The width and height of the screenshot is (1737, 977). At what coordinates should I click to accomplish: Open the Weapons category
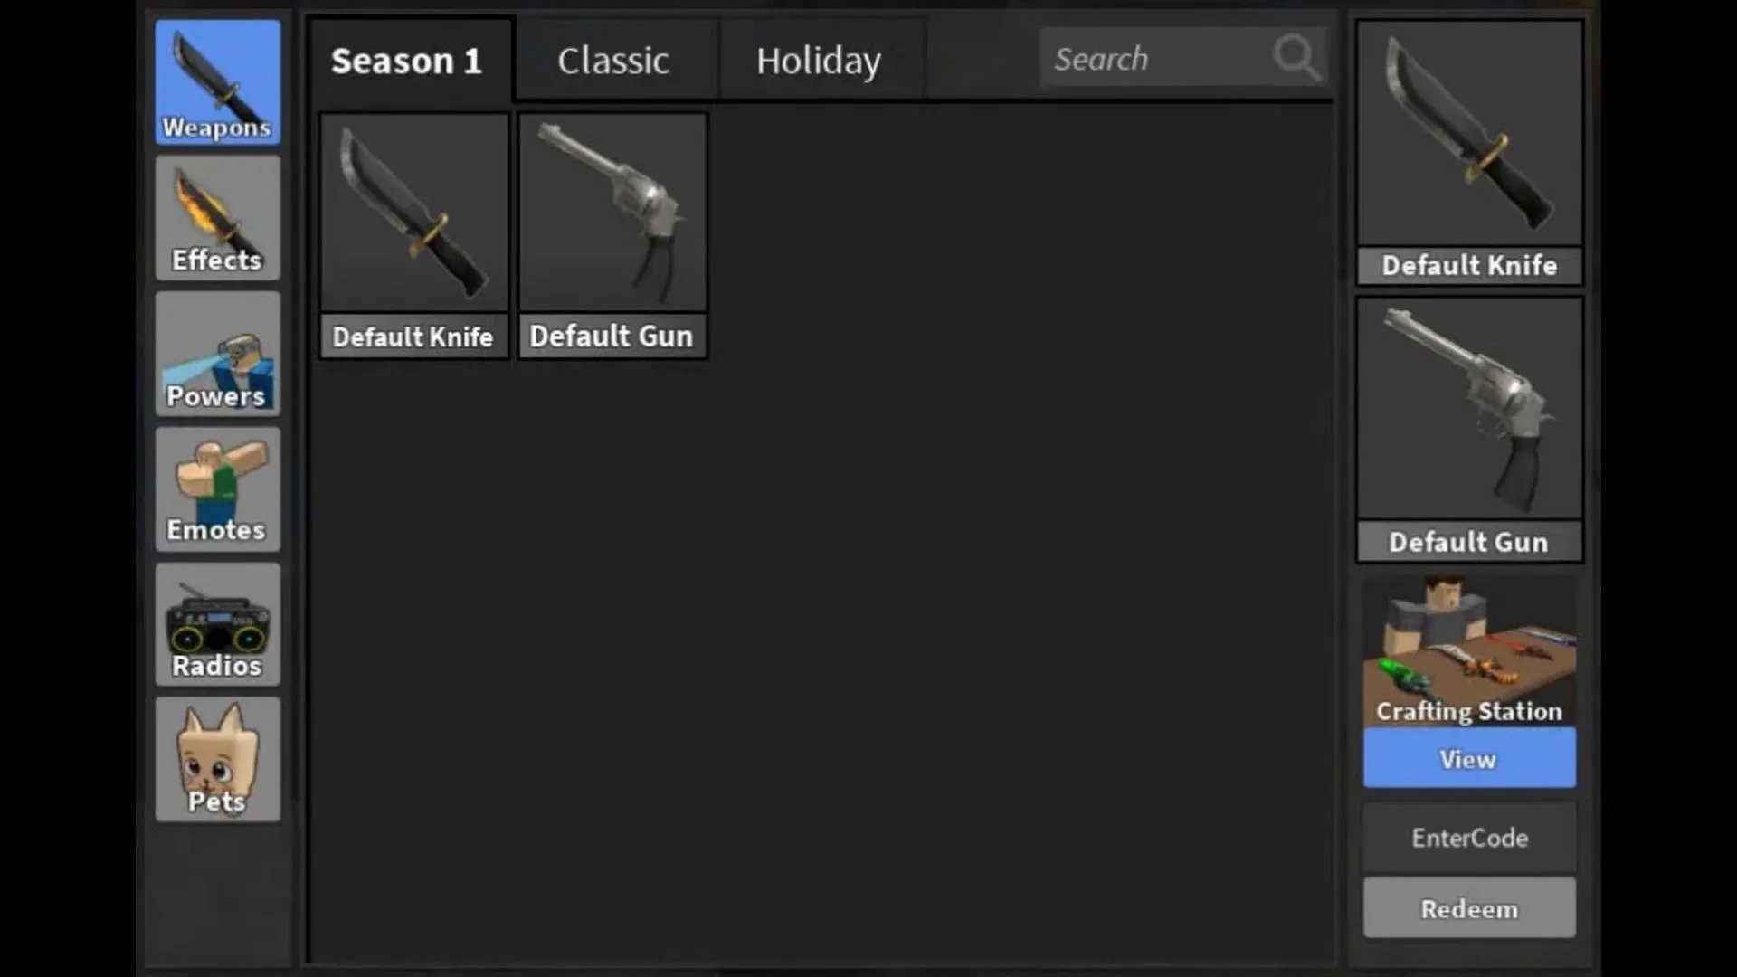coord(217,82)
